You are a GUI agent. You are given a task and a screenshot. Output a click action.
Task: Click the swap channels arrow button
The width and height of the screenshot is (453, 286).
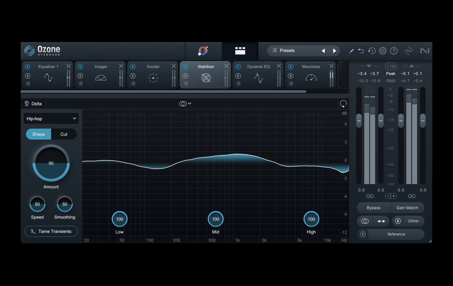(381, 221)
